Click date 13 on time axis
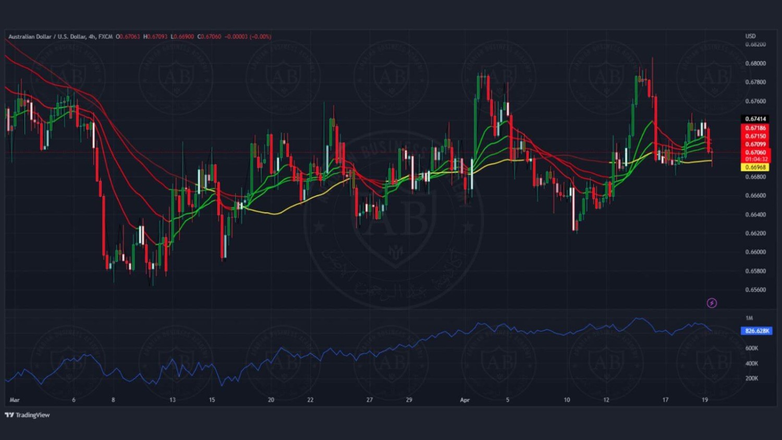Screen dimensions: 782x440 pyautogui.click(x=173, y=400)
